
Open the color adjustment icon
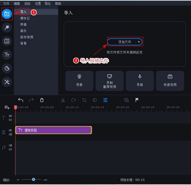click(x=95, y=100)
